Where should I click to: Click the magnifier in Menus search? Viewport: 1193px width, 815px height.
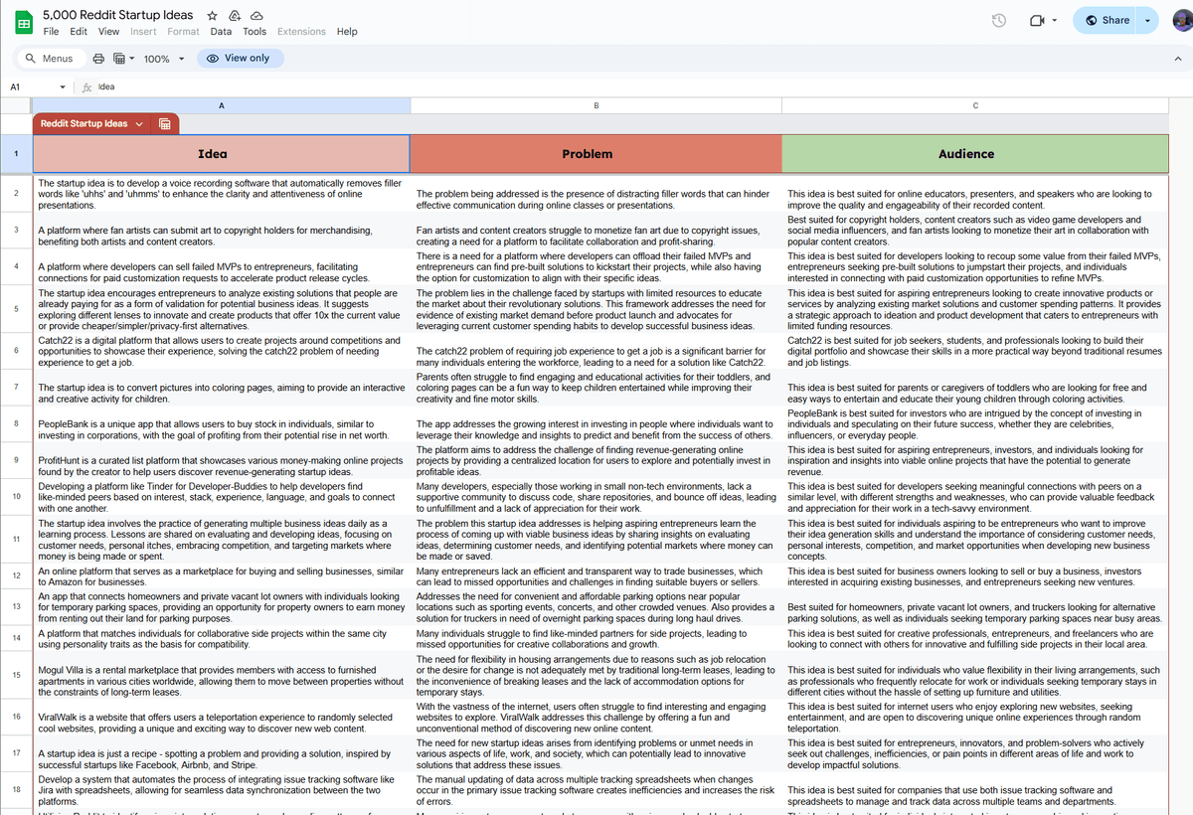click(x=31, y=59)
